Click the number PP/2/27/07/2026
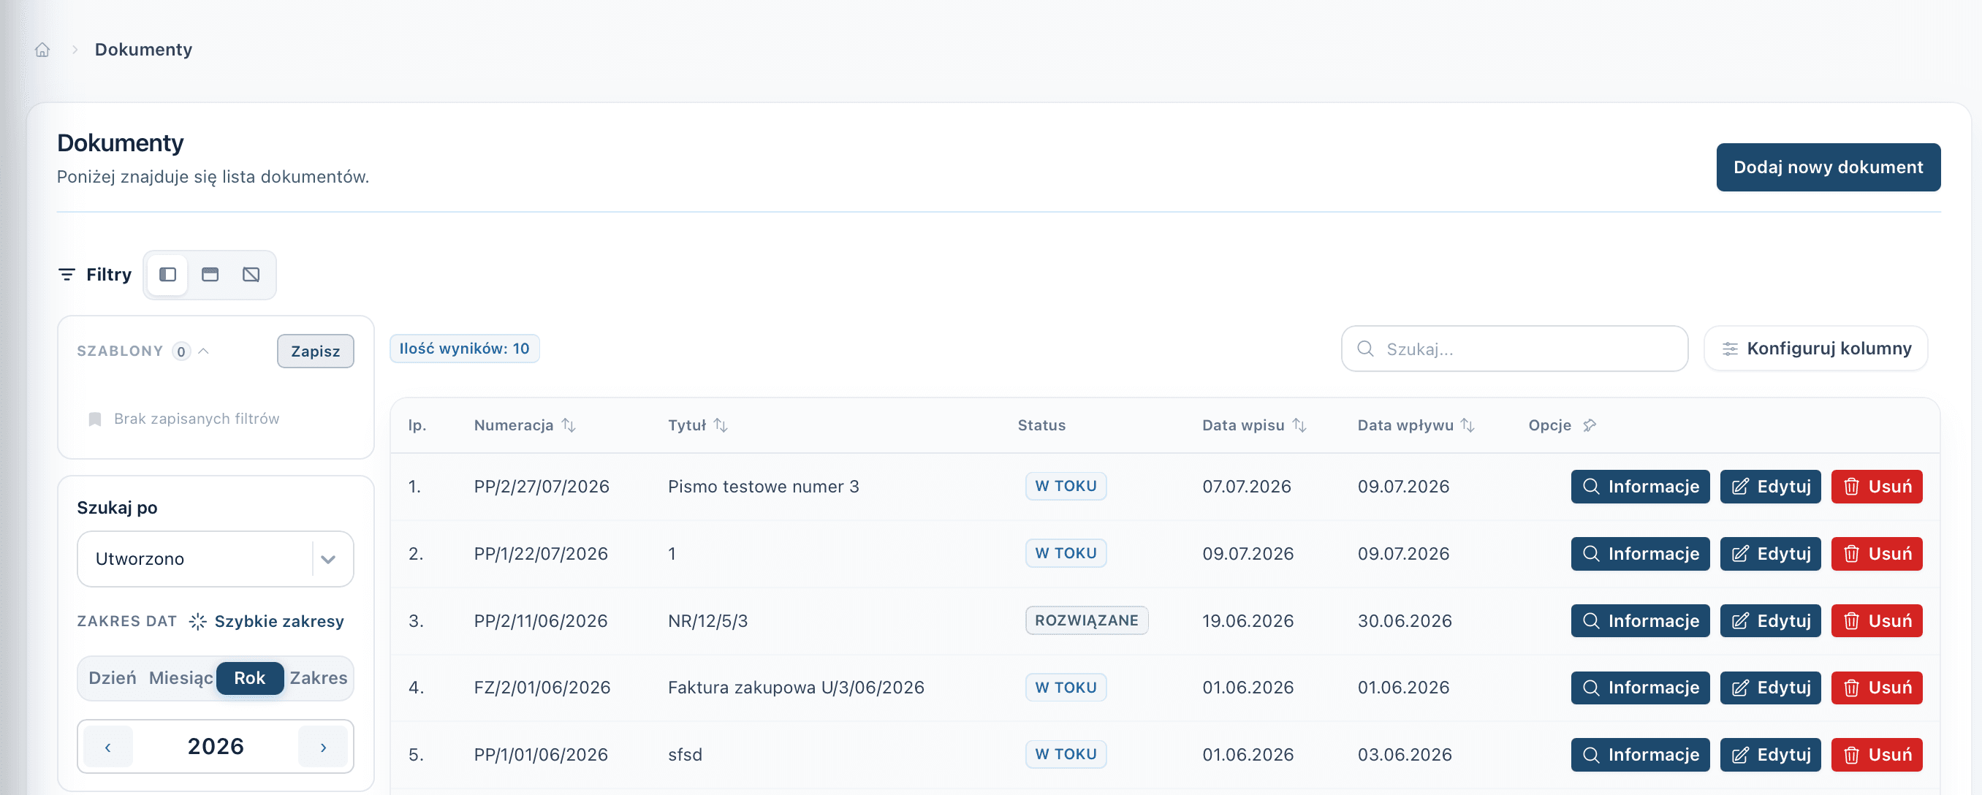This screenshot has width=1982, height=795. tap(542, 487)
